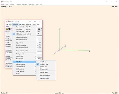Close the Main [V5.7.4] window
This screenshot has height=94, width=119.
(x=40, y=22)
